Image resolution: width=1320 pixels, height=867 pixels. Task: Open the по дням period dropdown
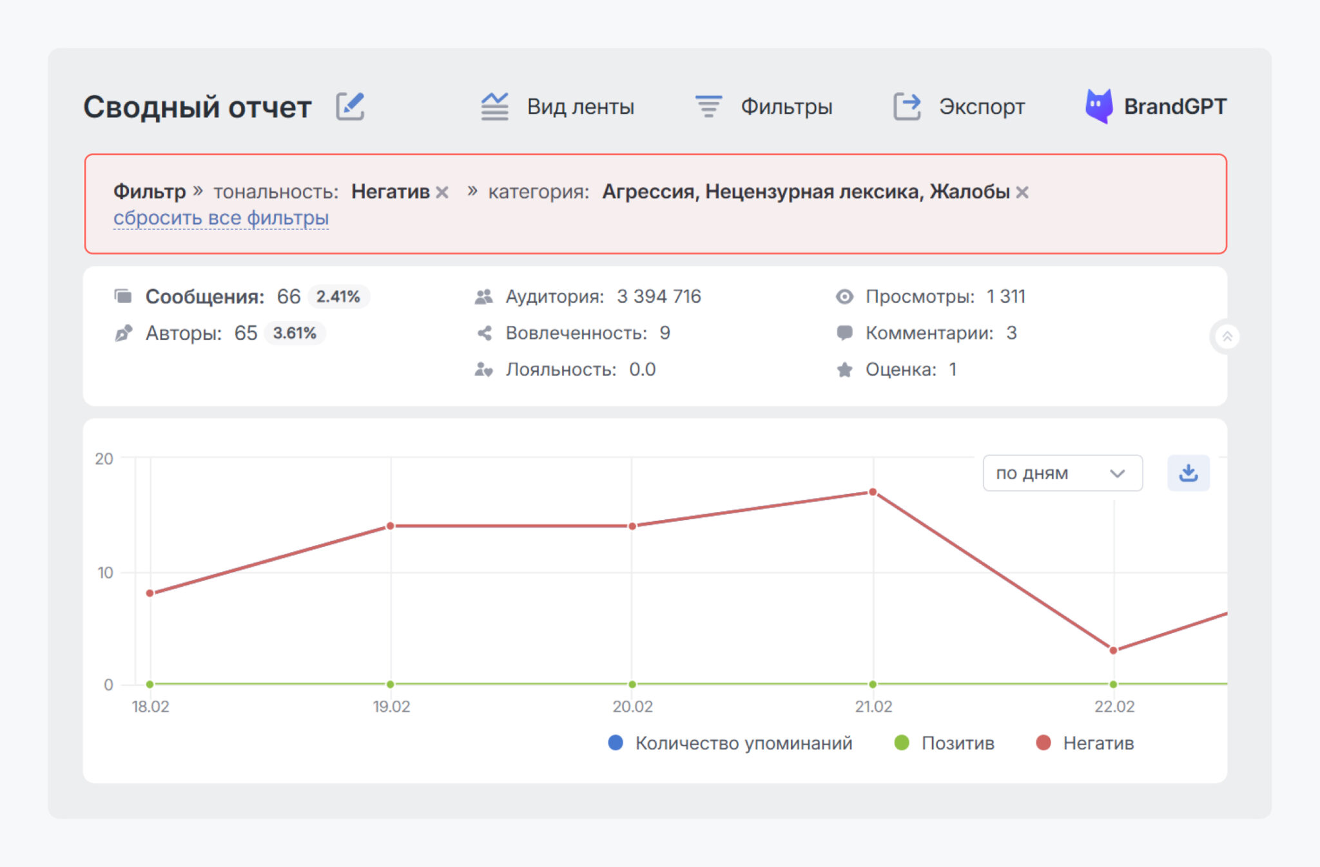tap(1062, 473)
